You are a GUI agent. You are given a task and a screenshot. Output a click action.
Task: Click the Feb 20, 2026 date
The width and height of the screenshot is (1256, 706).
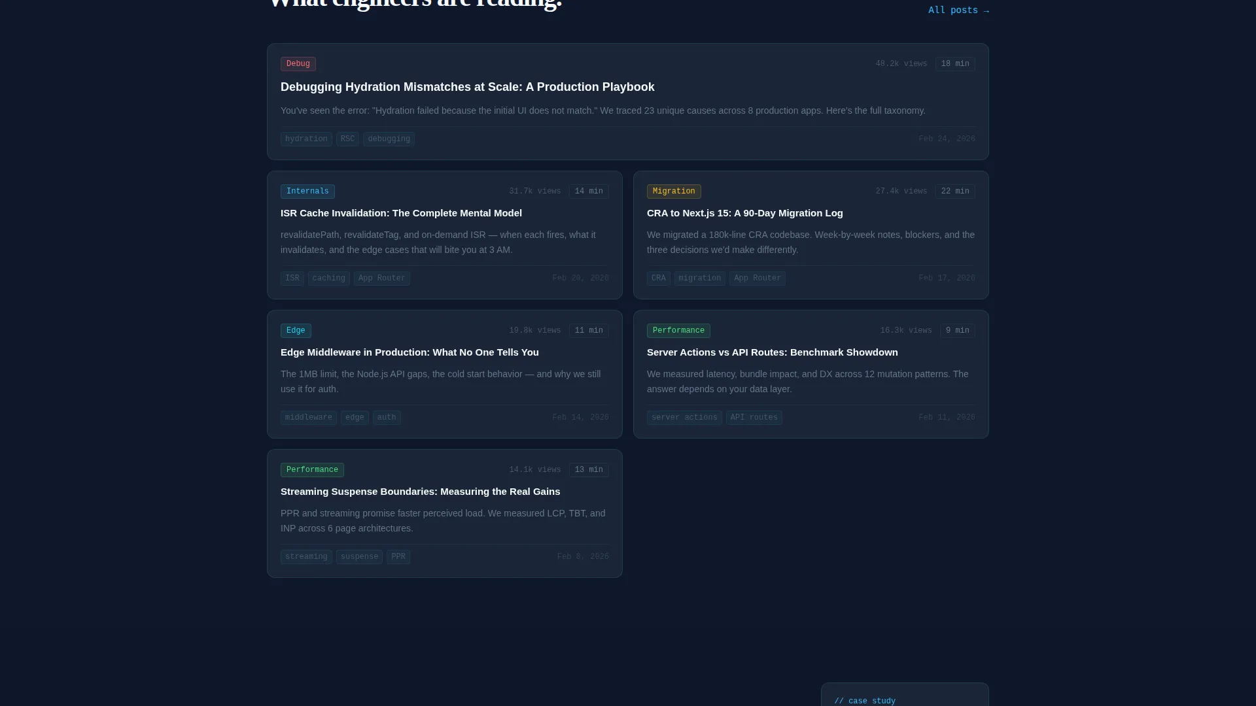(580, 278)
